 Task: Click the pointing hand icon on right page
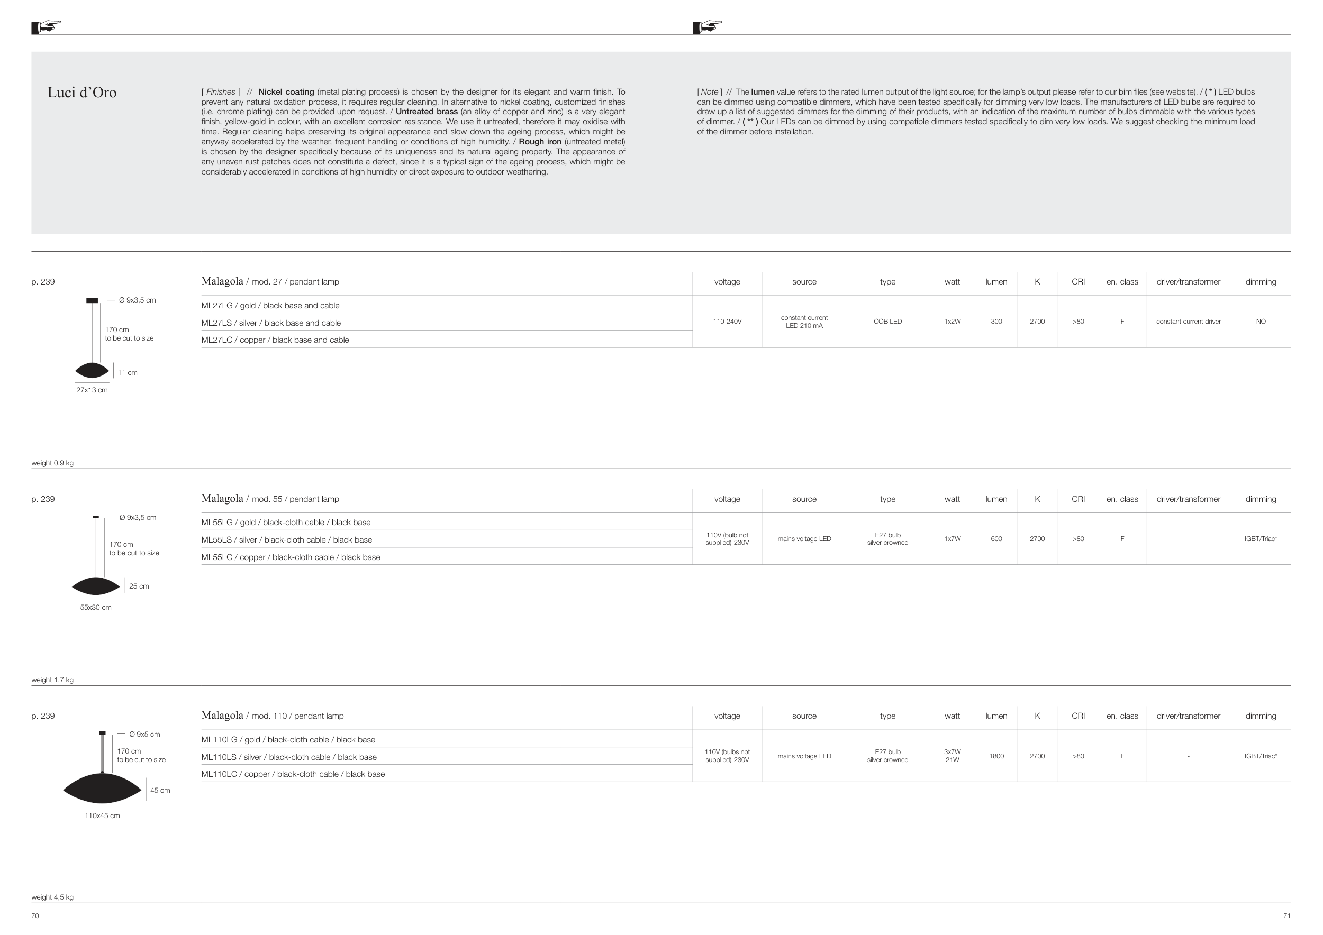point(707,26)
